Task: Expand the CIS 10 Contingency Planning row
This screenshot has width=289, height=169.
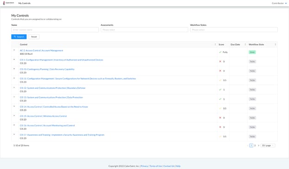Action: 14,69
